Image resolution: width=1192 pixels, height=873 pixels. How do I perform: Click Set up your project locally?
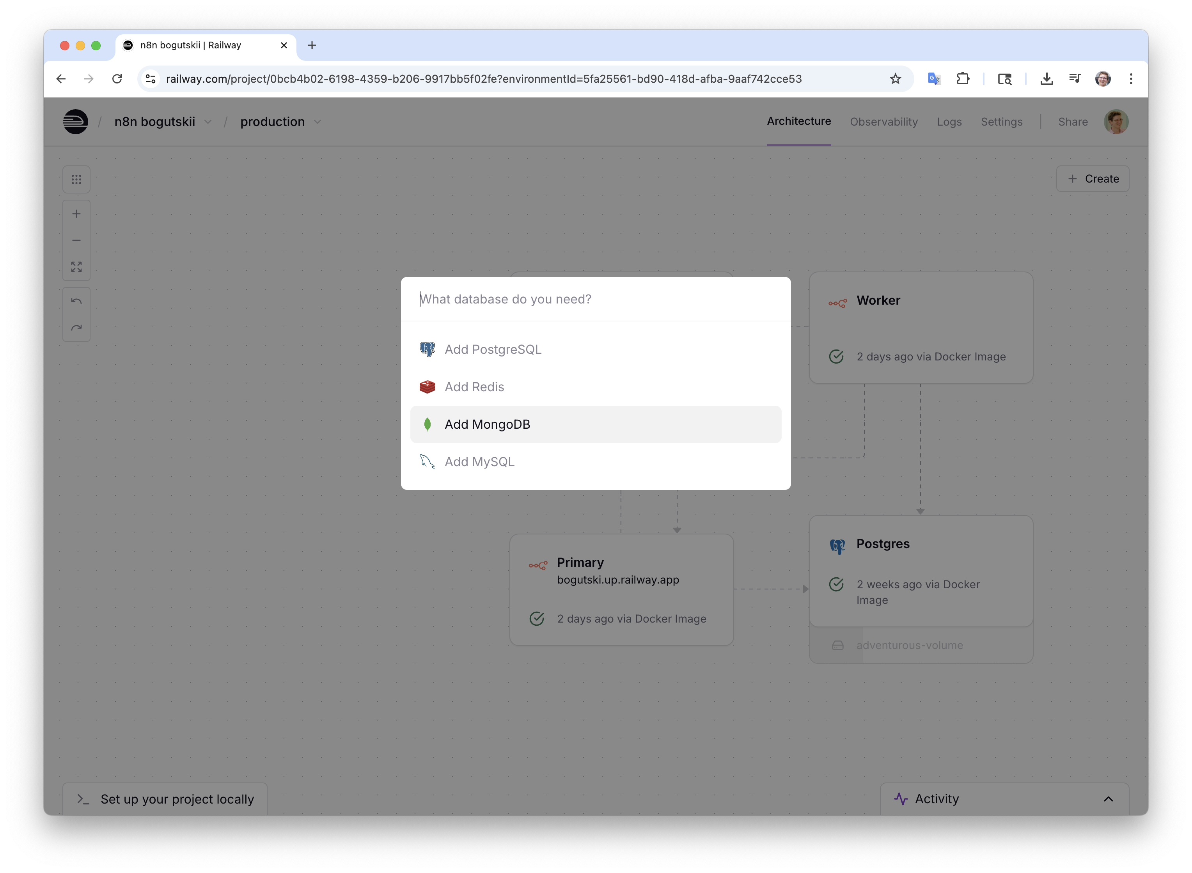click(165, 799)
